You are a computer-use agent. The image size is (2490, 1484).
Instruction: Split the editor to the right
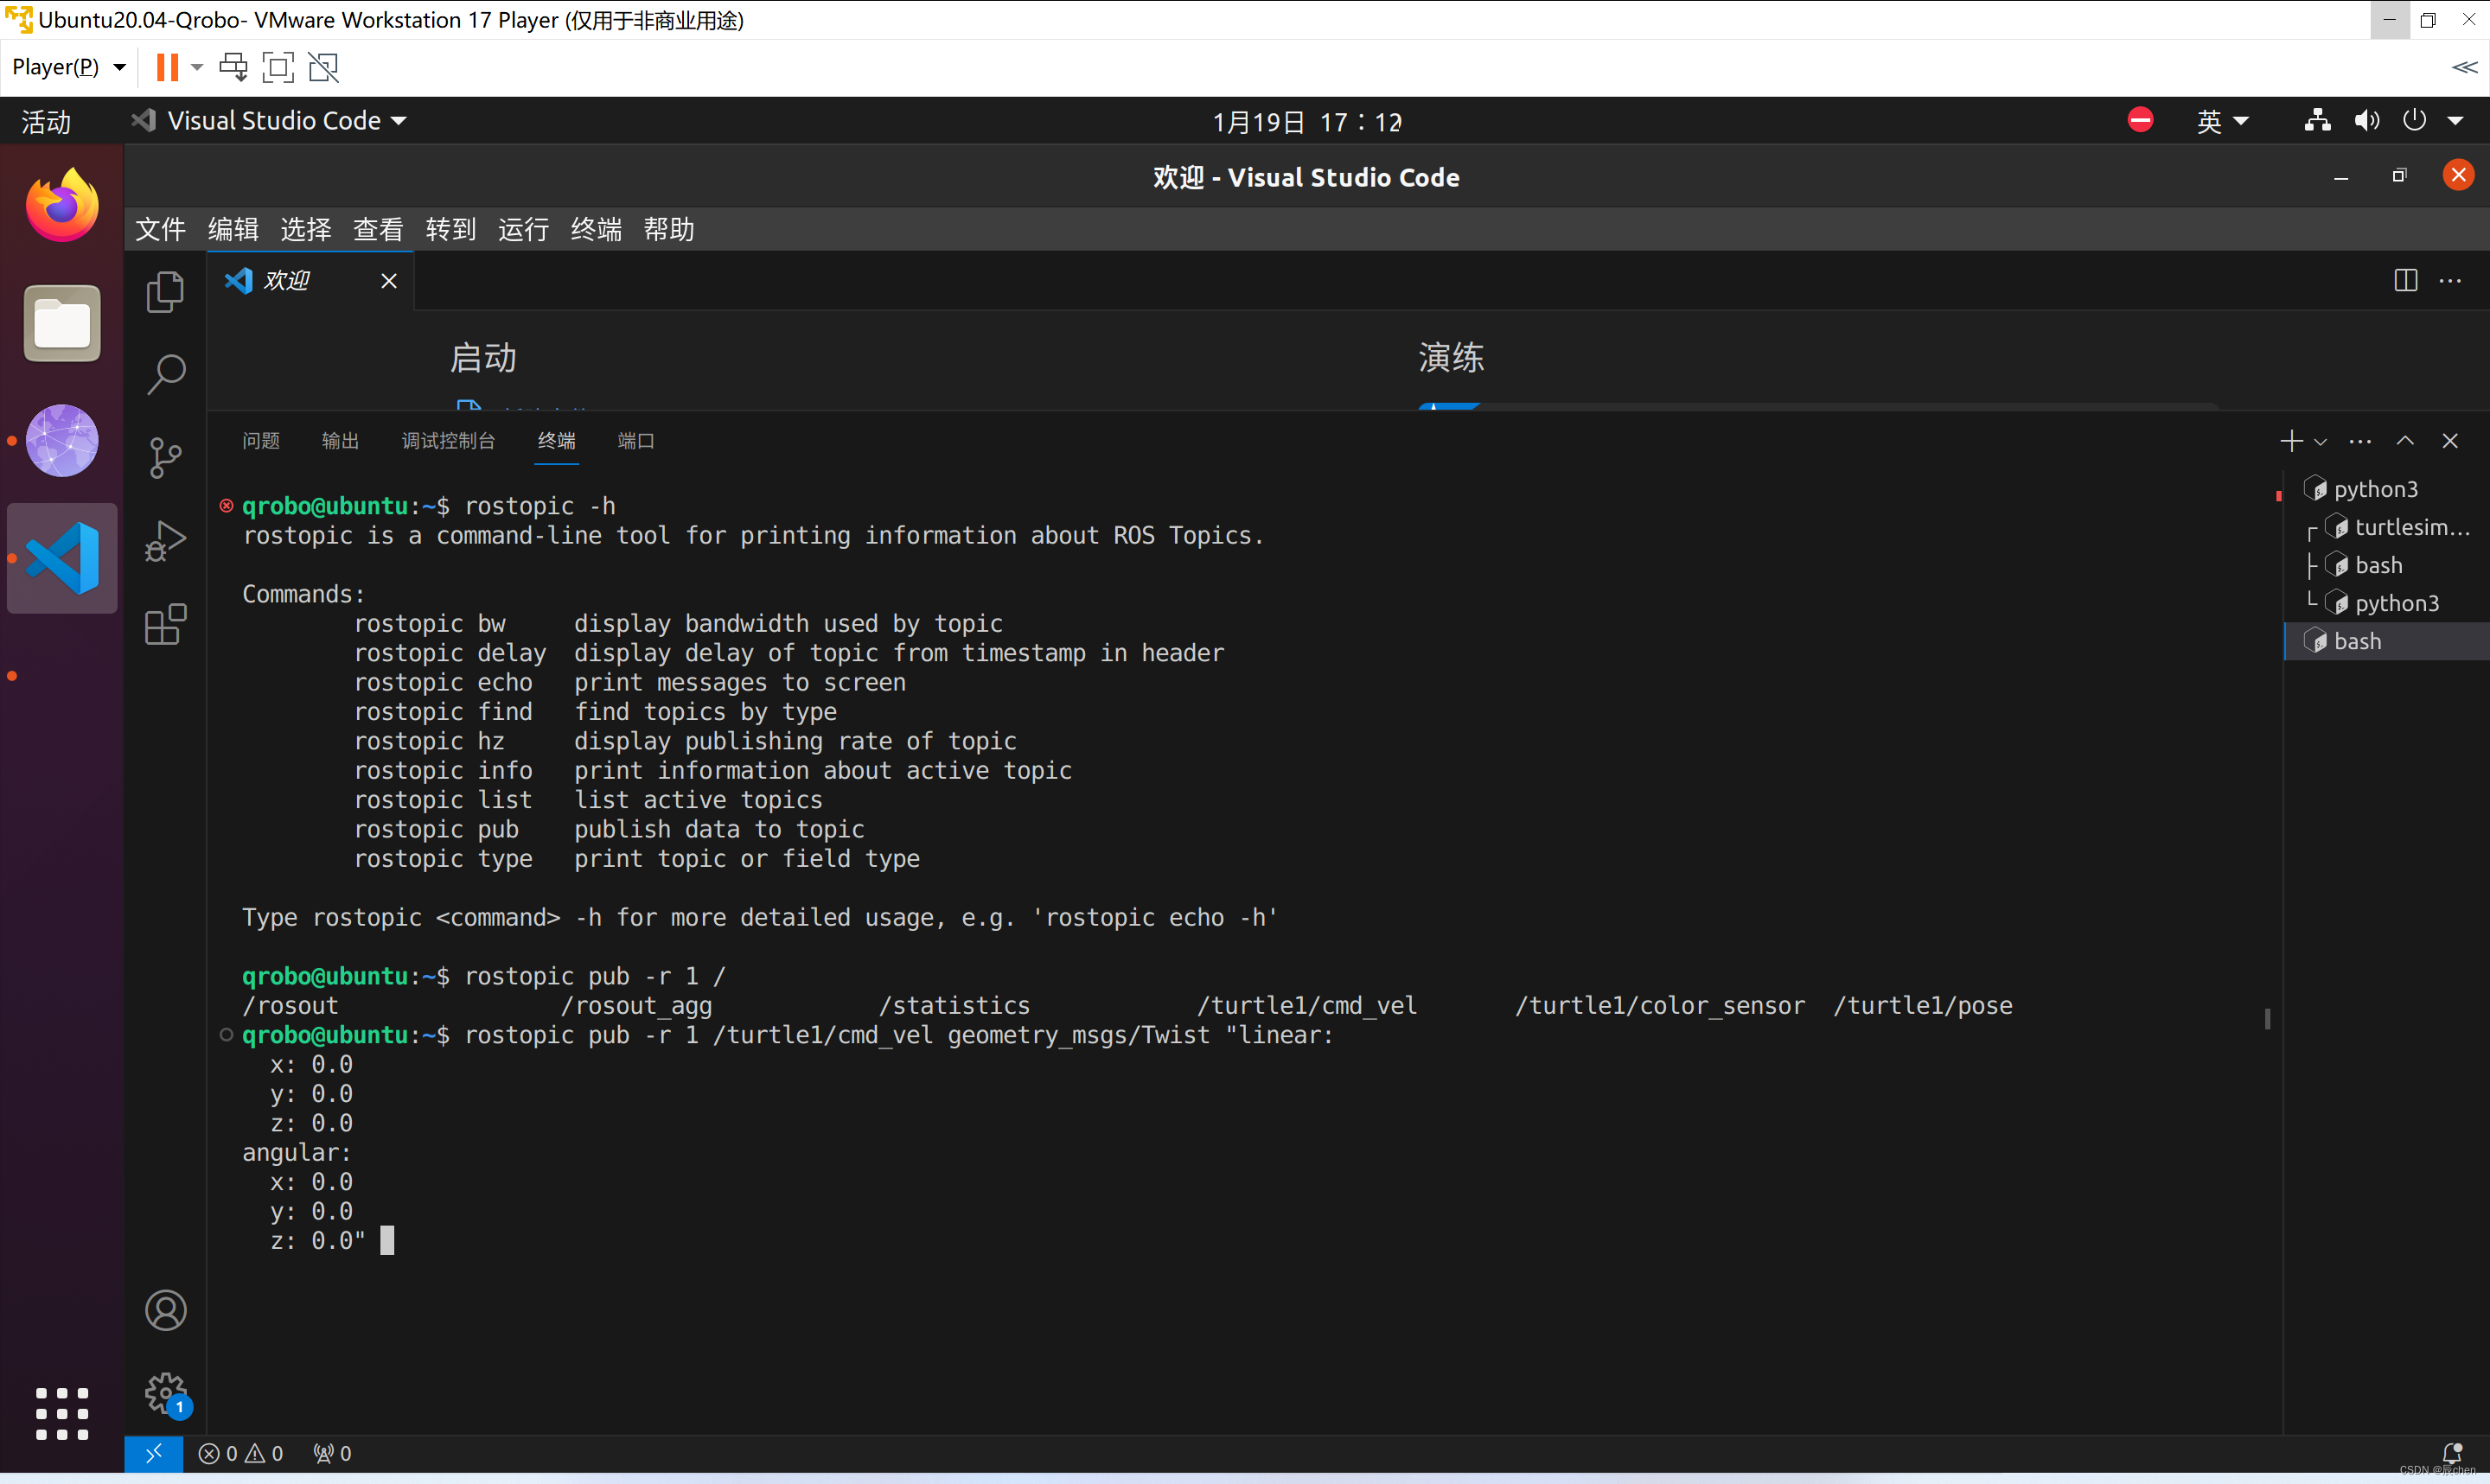(2405, 281)
